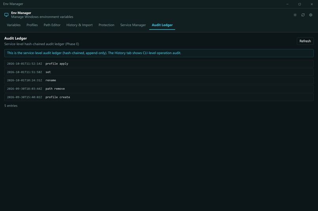The width and height of the screenshot is (318, 211).
Task: Minimize the Env Manager window
Action: pos(287,4)
